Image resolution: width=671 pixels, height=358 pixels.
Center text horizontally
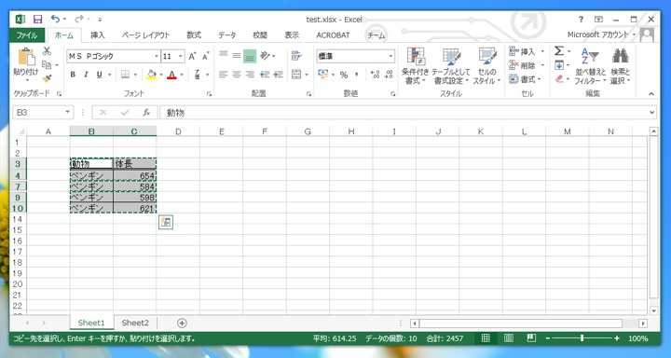236,75
